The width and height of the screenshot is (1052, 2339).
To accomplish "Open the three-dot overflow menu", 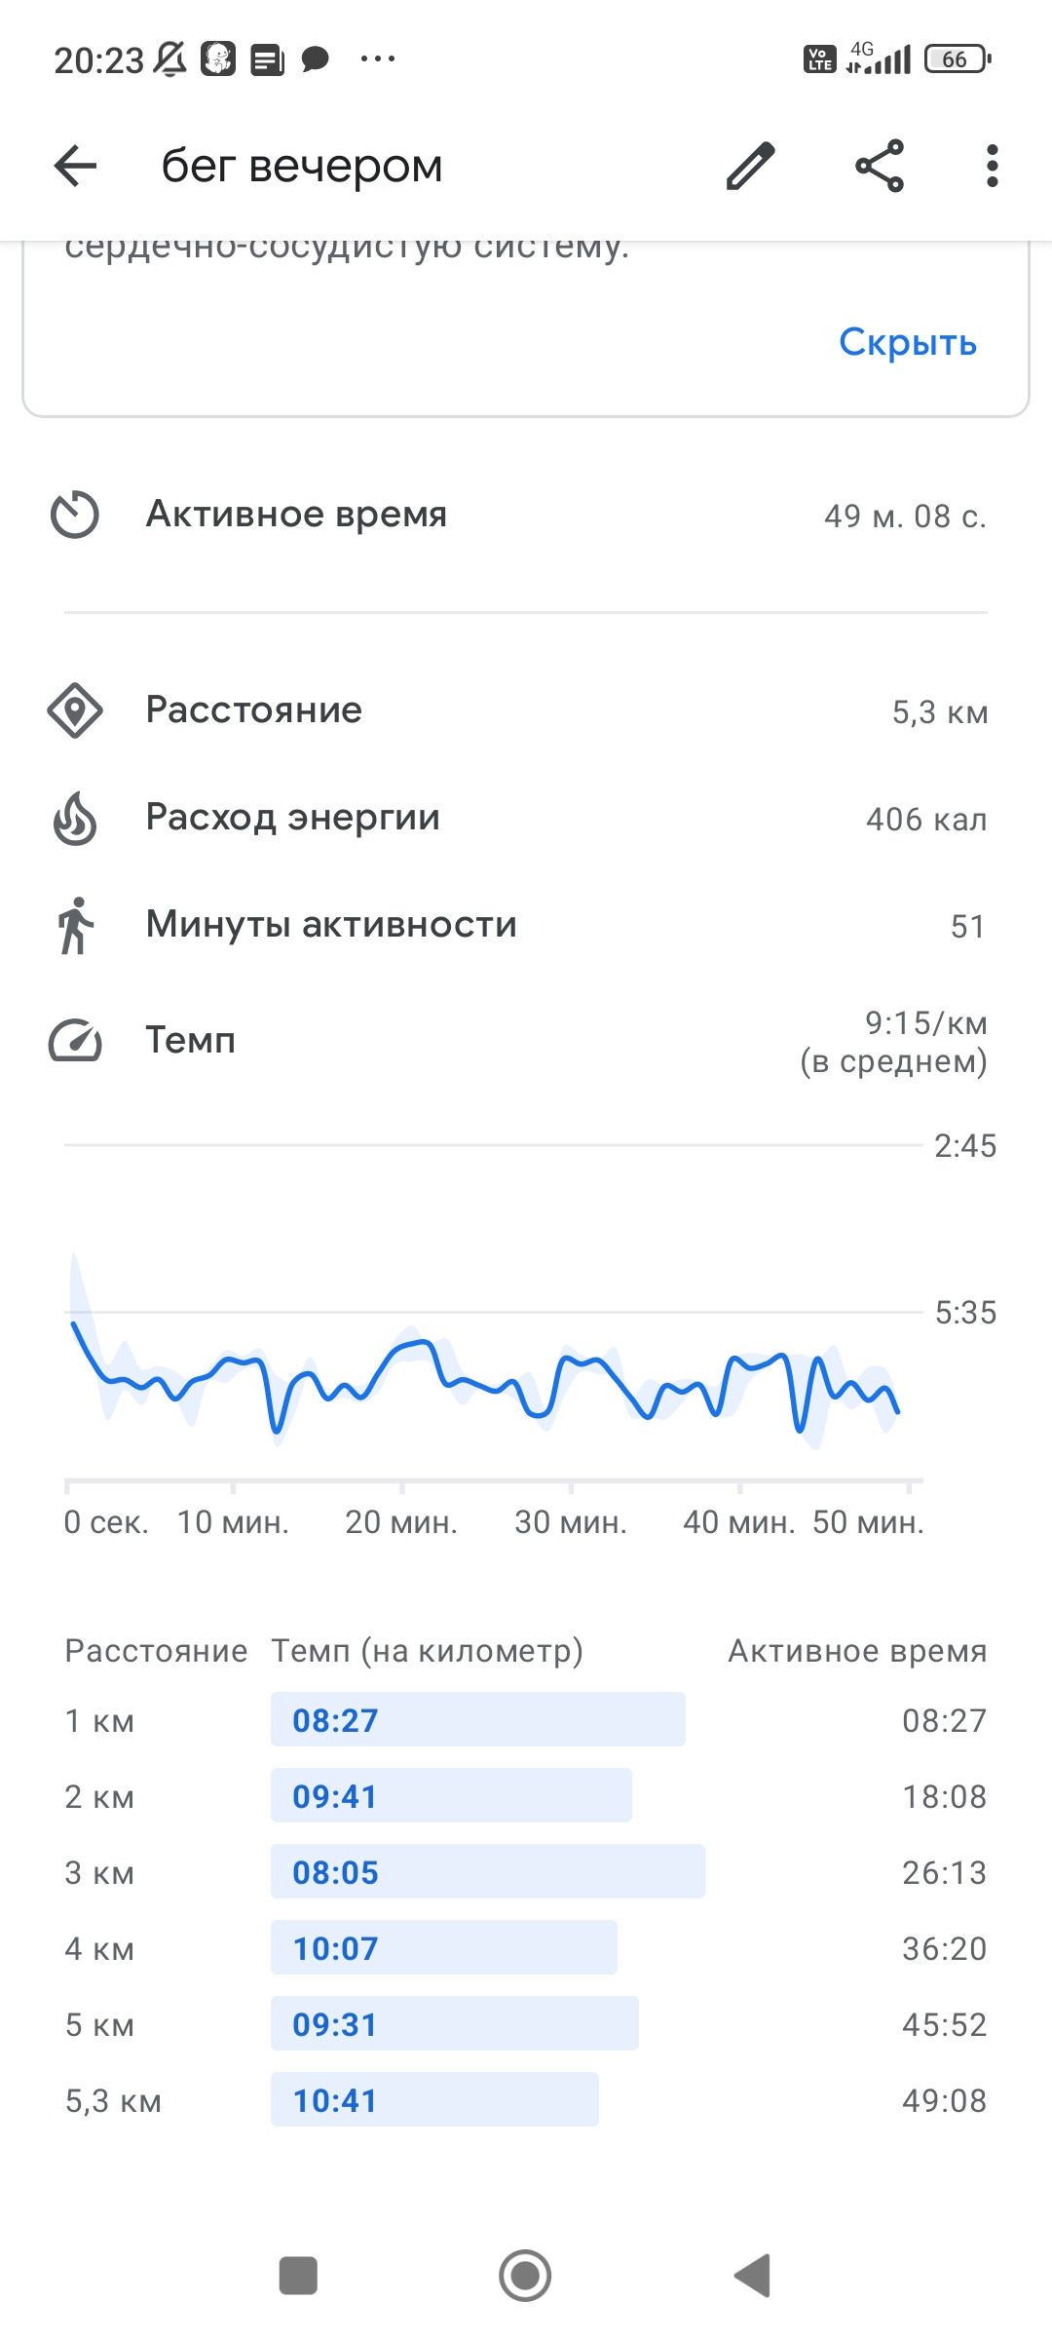I will (x=992, y=166).
